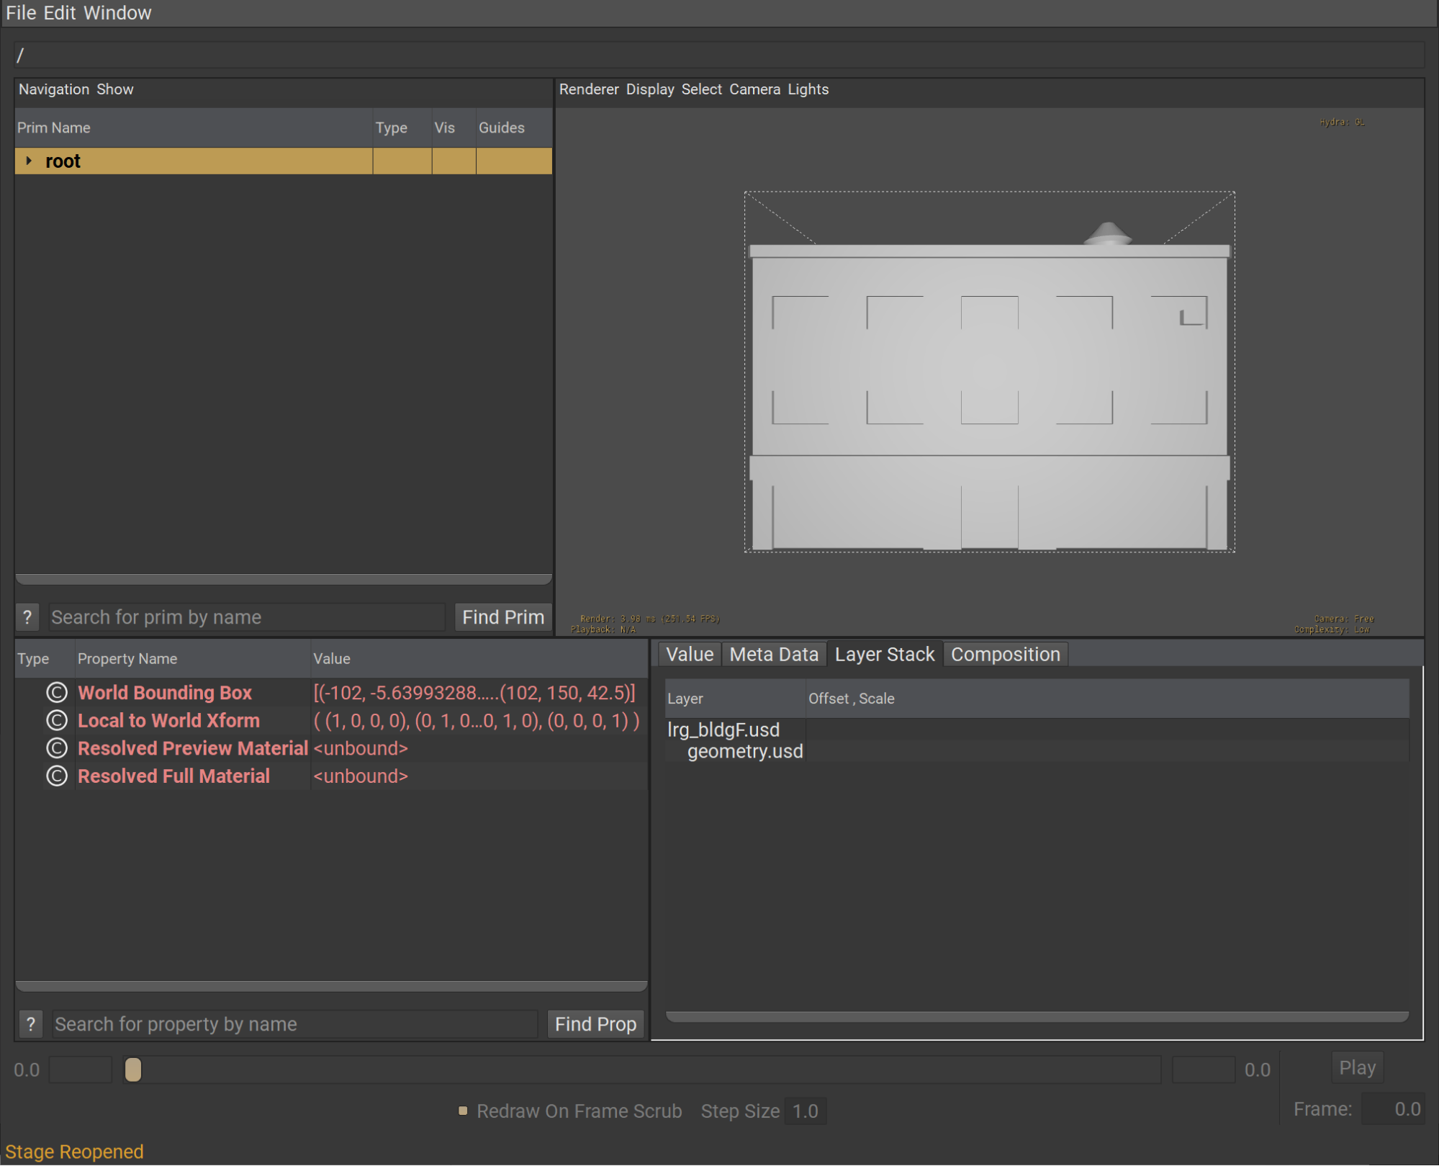The width and height of the screenshot is (1439, 1166).
Task: Open the Lights menu
Action: [x=808, y=89]
